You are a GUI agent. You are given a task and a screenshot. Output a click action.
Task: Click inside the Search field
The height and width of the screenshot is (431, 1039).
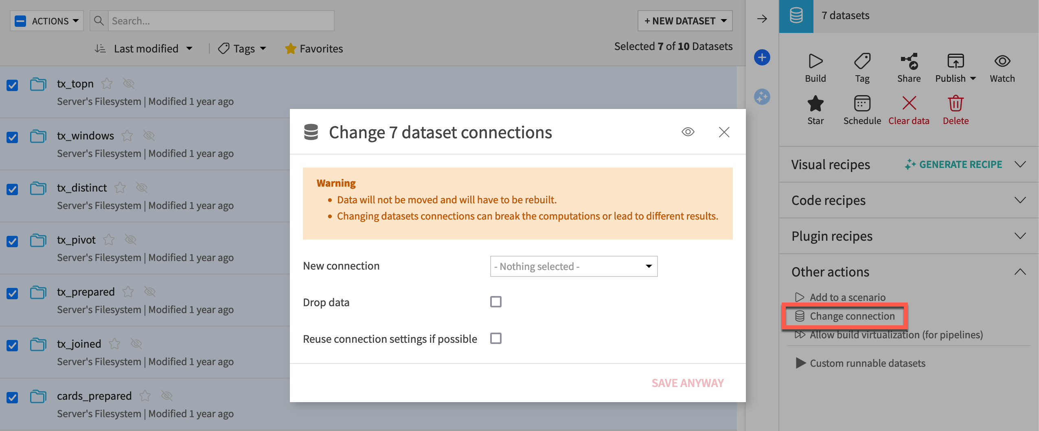(x=220, y=21)
